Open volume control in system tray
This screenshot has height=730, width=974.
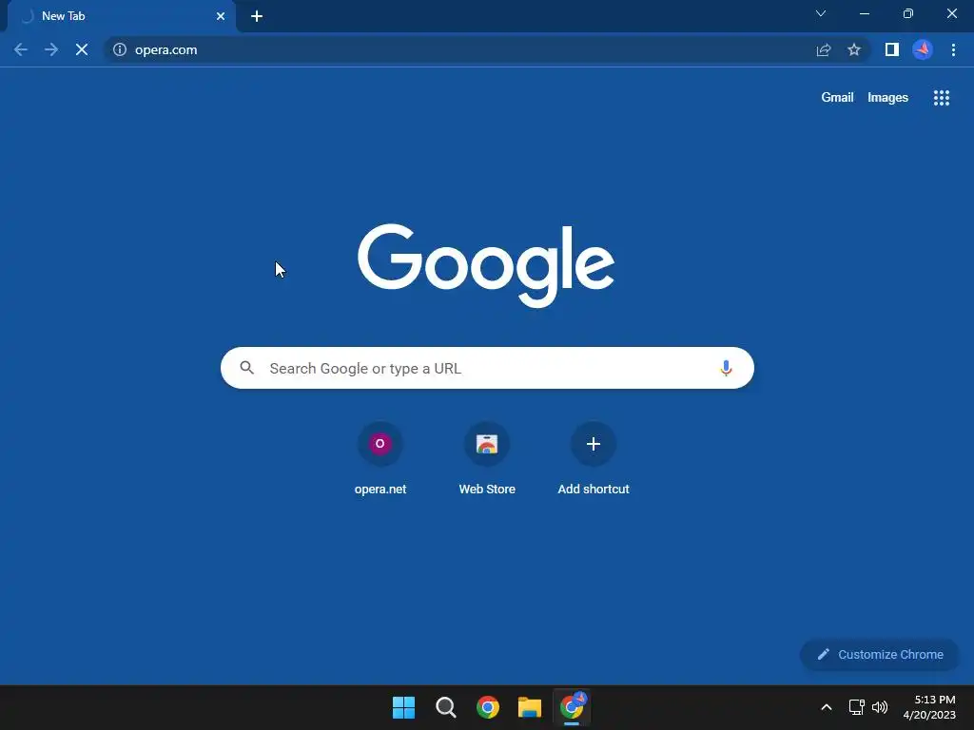(880, 707)
